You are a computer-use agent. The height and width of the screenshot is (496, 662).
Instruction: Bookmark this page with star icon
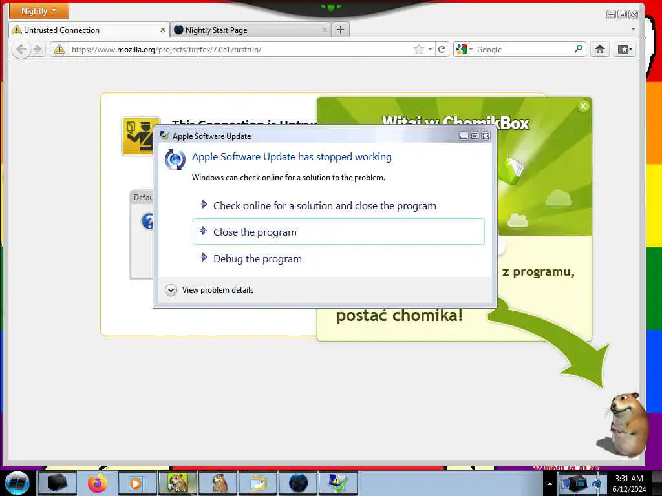(419, 49)
